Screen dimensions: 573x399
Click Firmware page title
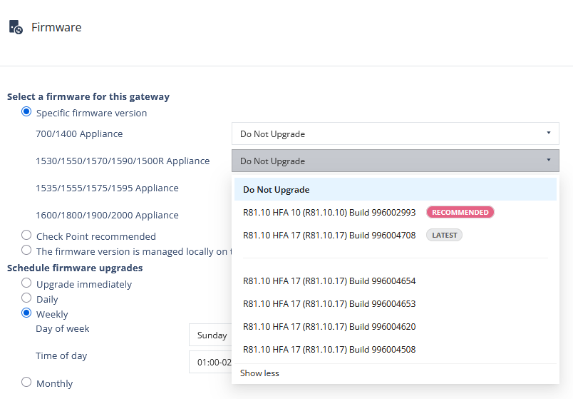(56, 27)
